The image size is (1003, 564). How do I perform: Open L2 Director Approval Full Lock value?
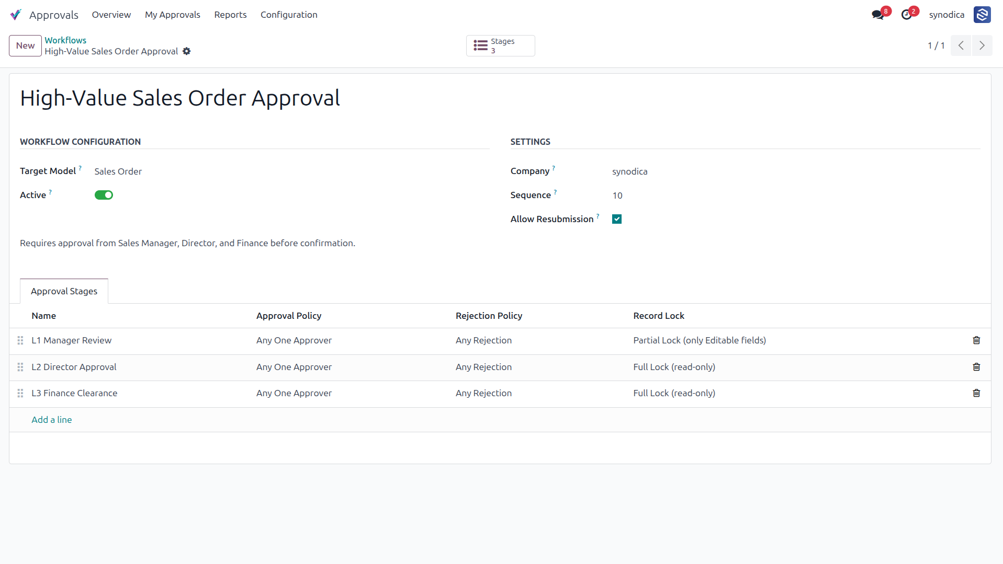(674, 367)
